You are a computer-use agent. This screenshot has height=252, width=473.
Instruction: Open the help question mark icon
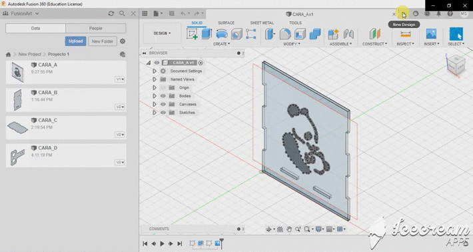click(450, 13)
